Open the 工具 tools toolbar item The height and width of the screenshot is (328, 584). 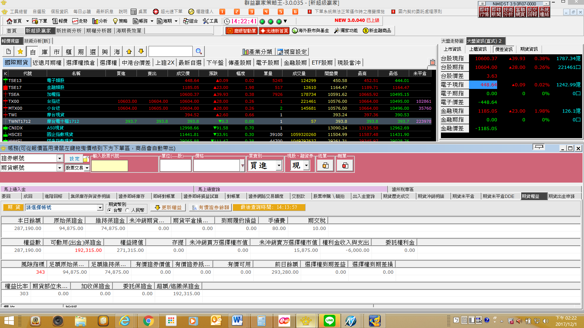pyautogui.click(x=210, y=21)
